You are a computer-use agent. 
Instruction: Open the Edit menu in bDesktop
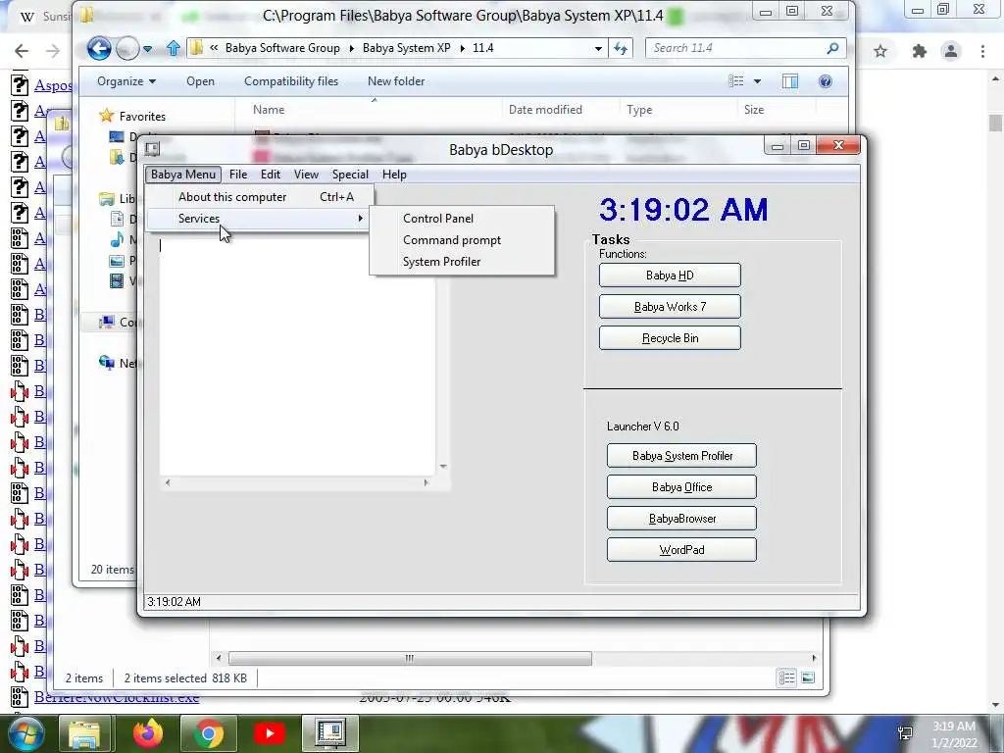(271, 175)
